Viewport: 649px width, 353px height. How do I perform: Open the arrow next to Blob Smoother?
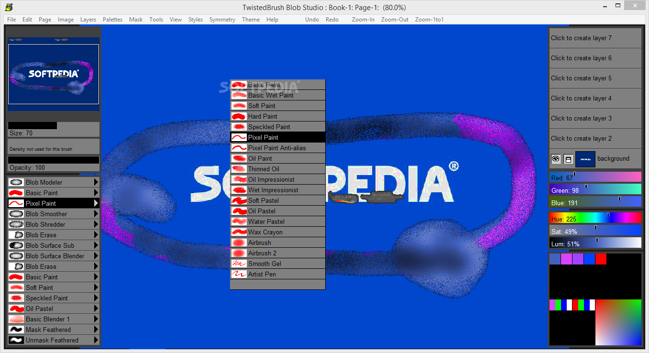(96, 214)
